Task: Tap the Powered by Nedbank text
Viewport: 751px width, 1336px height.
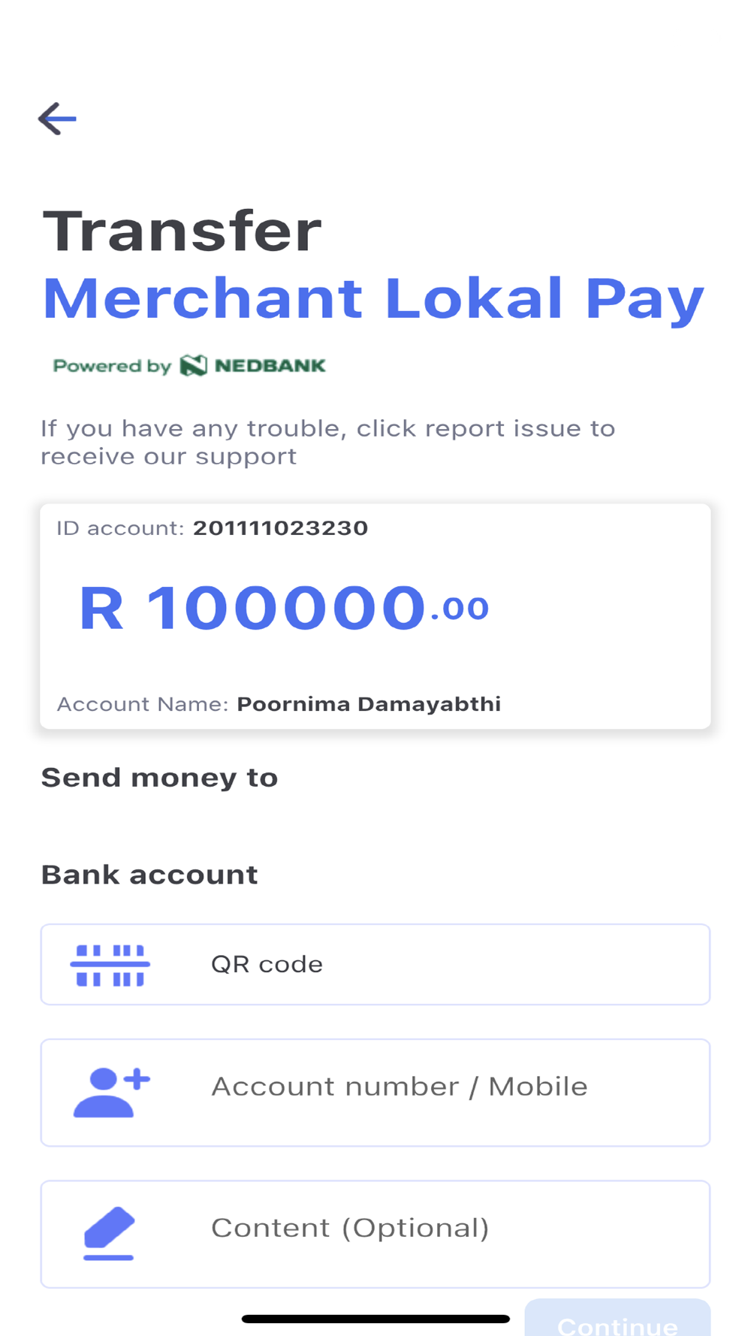Action: pyautogui.click(x=189, y=366)
